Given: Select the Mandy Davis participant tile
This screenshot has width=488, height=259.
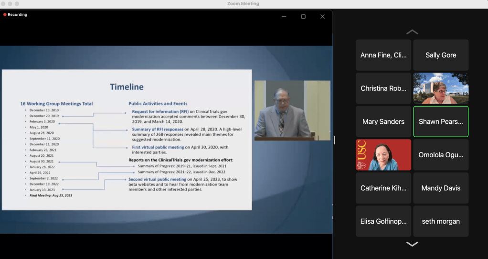Looking at the screenshot, I should pos(441,188).
